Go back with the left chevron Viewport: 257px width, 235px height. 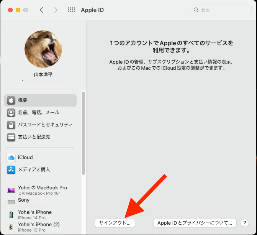tap(41, 10)
